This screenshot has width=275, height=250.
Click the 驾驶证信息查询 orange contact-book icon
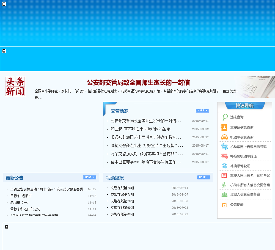click(224, 127)
